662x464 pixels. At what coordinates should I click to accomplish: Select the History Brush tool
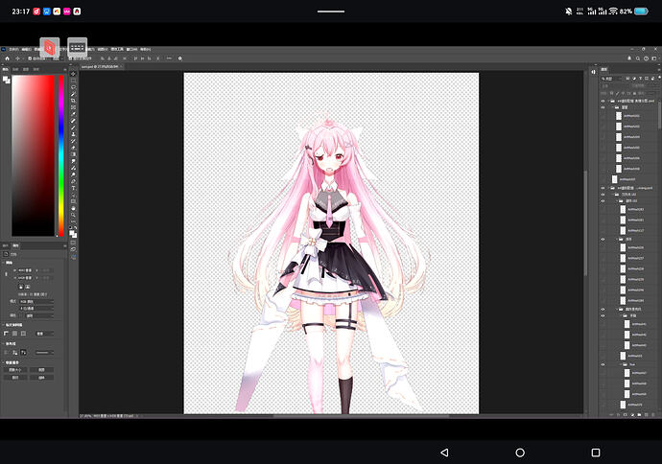tap(74, 141)
